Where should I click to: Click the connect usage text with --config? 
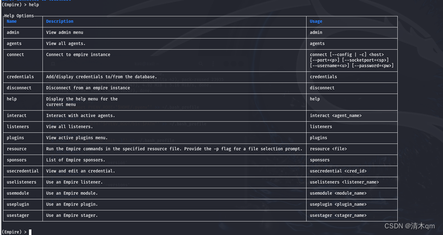click(351, 60)
